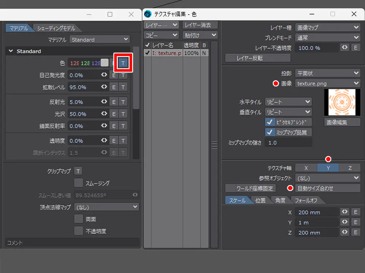The width and height of the screenshot is (365, 273).
Task: Switch to the 位置 tab
Action: pyautogui.click(x=260, y=201)
